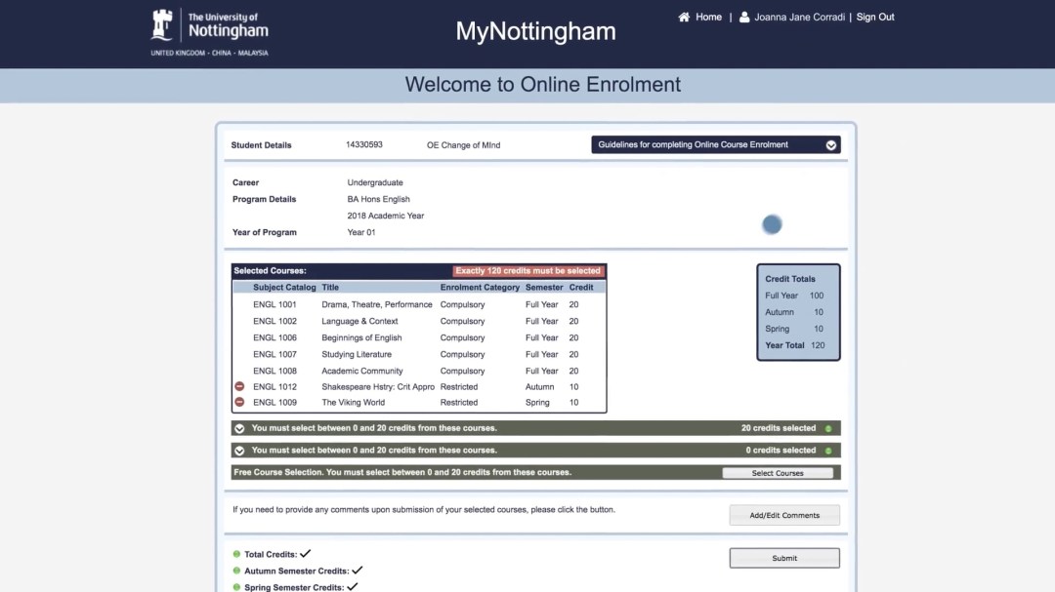1055x592 pixels.
Task: Remove ENGL 1009 using red minus icon
Action: [239, 402]
